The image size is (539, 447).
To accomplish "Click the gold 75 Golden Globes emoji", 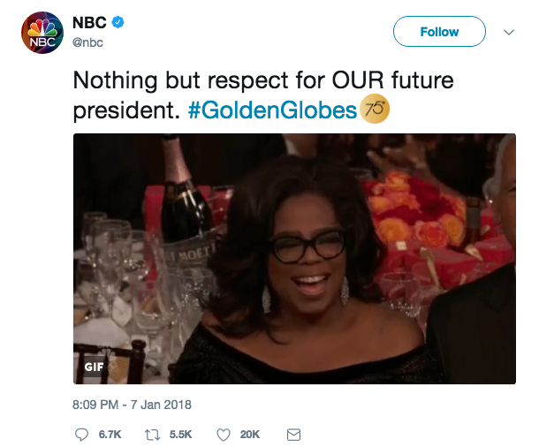I will [x=375, y=110].
